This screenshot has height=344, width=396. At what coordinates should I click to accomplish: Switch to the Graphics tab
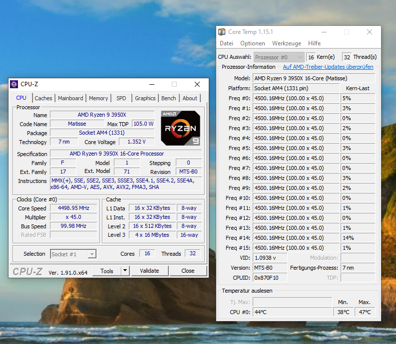[x=145, y=98]
